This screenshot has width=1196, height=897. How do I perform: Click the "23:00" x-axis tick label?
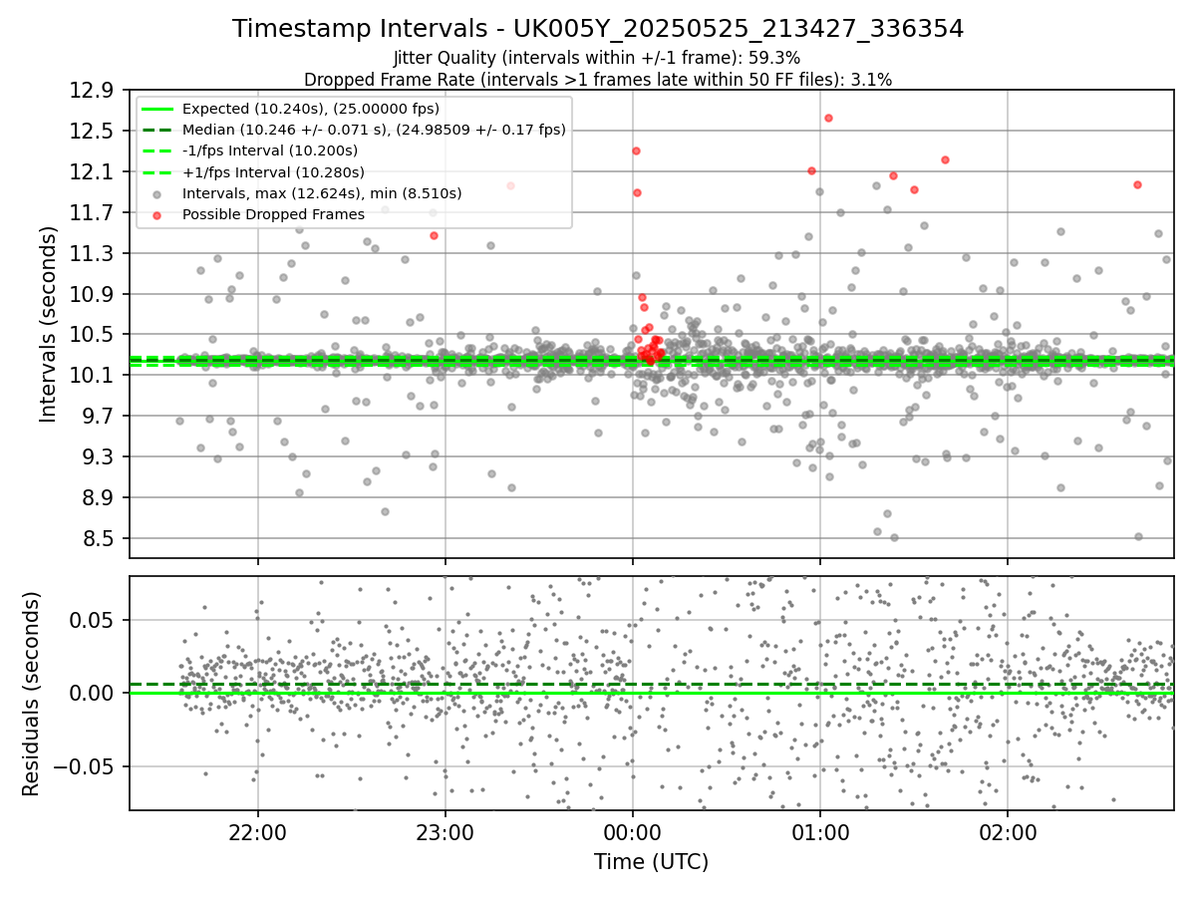click(x=446, y=831)
